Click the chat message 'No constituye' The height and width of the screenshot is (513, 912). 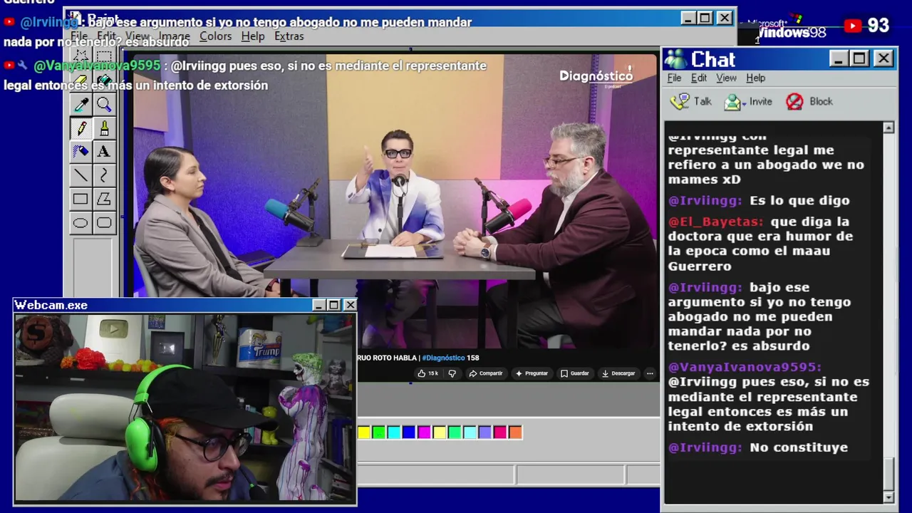click(x=799, y=447)
